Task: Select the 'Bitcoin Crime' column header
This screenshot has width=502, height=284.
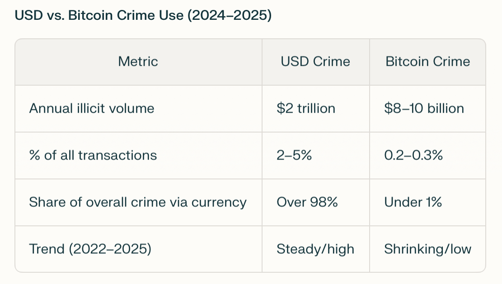Action: point(427,61)
